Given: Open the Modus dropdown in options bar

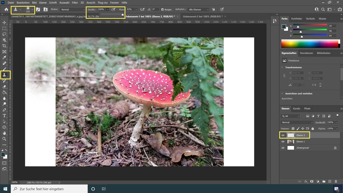Looking at the screenshot, I should click(x=73, y=9).
